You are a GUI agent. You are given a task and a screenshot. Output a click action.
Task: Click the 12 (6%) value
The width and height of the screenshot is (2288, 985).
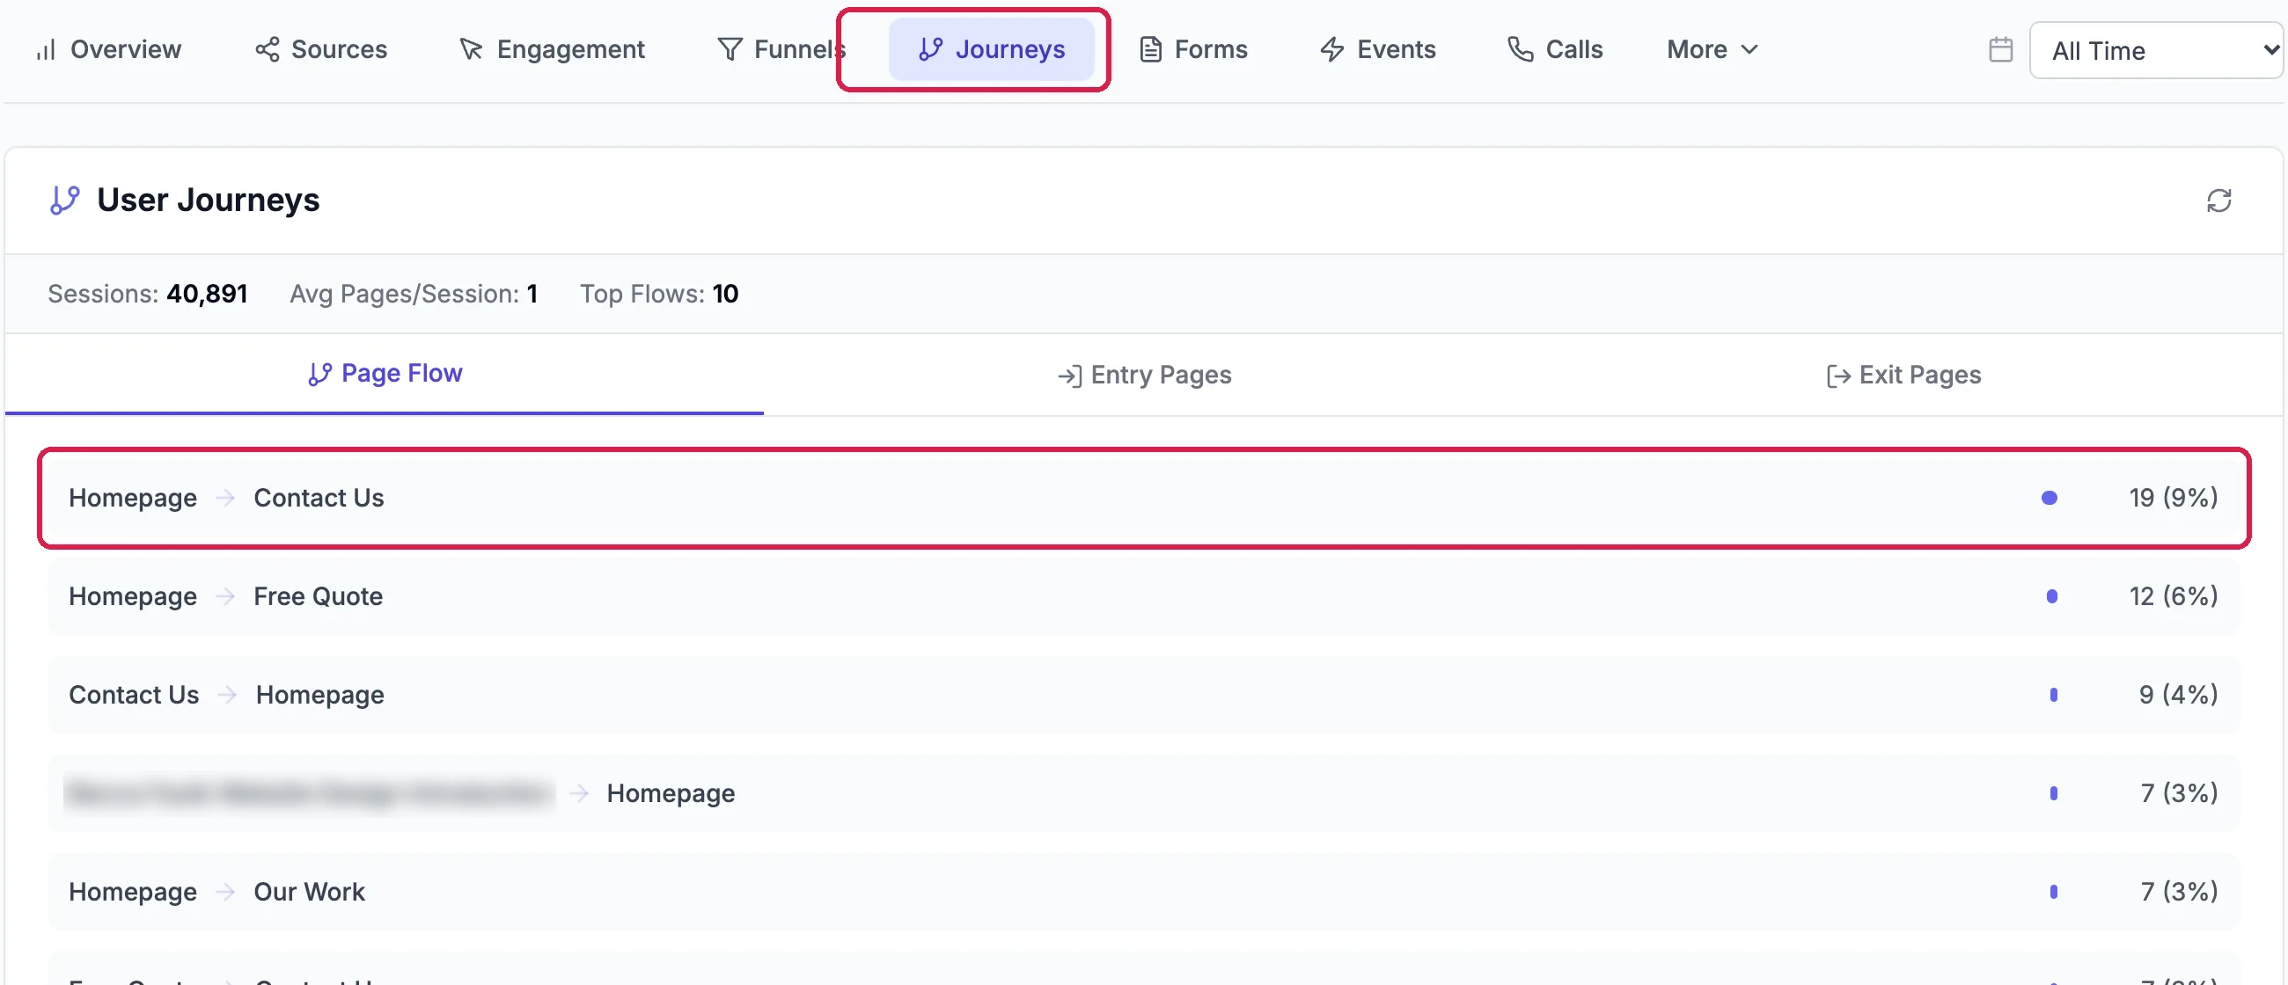pos(2174,596)
